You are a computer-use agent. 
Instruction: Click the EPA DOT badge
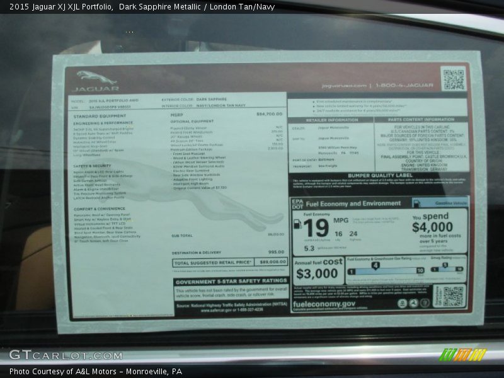pyautogui.click(x=297, y=204)
